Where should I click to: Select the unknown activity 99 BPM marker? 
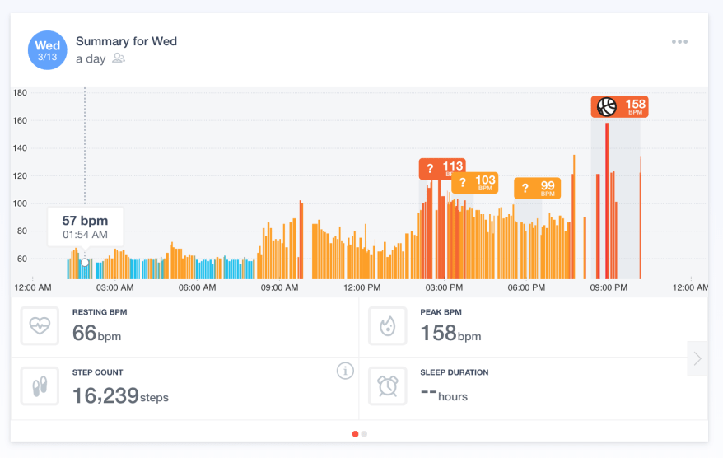pos(537,188)
